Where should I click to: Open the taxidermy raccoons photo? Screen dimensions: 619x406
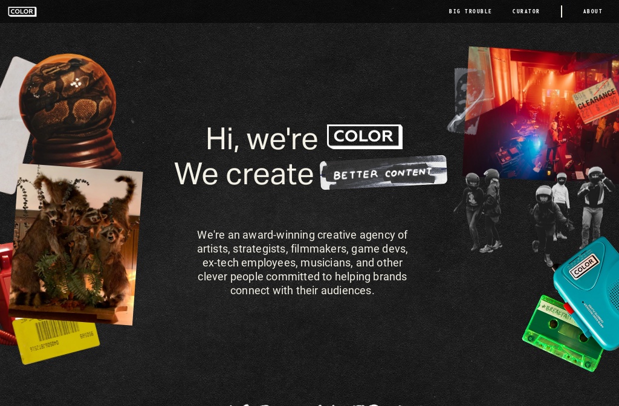[x=76, y=244]
